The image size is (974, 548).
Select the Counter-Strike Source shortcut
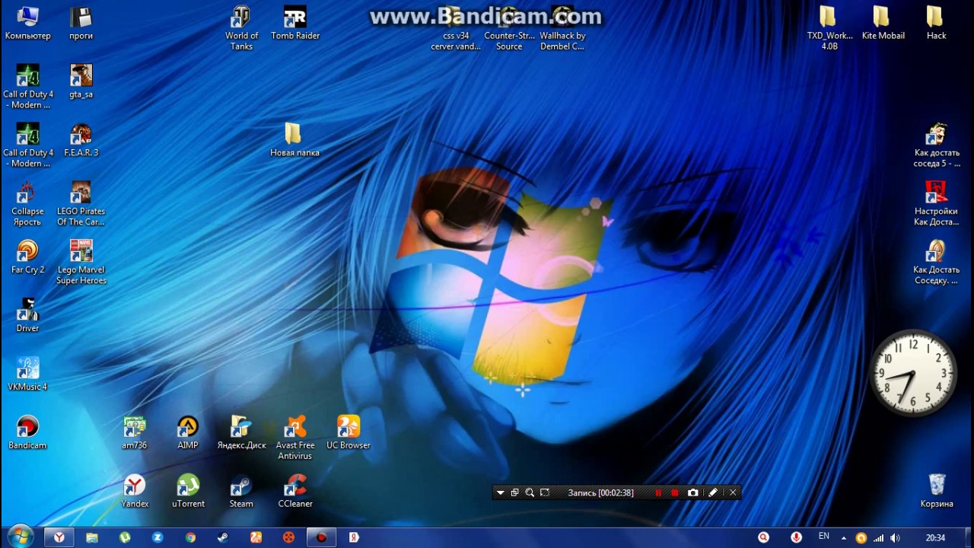pyautogui.click(x=509, y=29)
